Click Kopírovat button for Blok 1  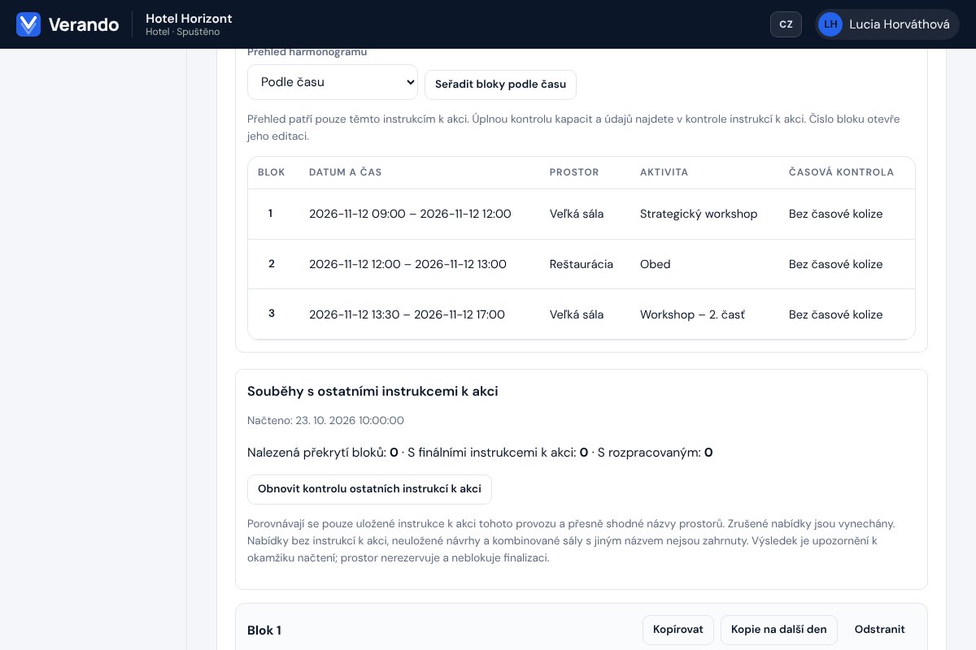678,630
